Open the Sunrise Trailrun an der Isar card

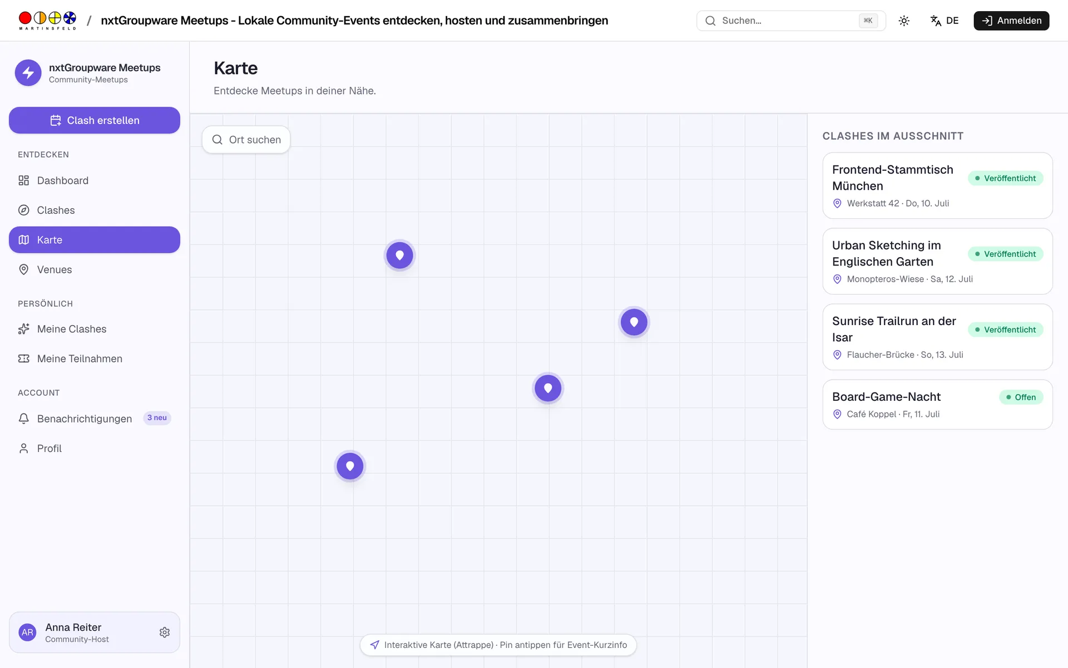tap(937, 337)
